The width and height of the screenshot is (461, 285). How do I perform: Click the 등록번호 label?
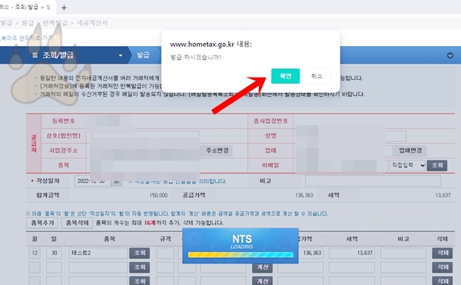(x=64, y=121)
